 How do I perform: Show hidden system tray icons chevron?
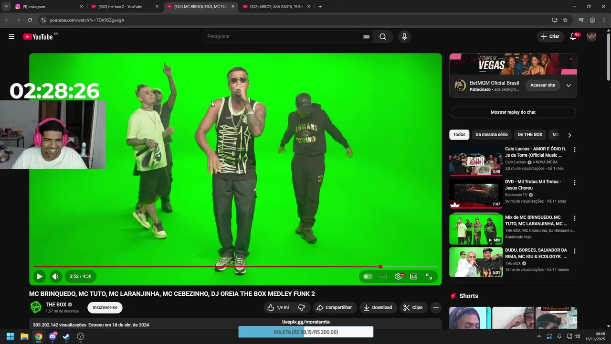(x=539, y=336)
